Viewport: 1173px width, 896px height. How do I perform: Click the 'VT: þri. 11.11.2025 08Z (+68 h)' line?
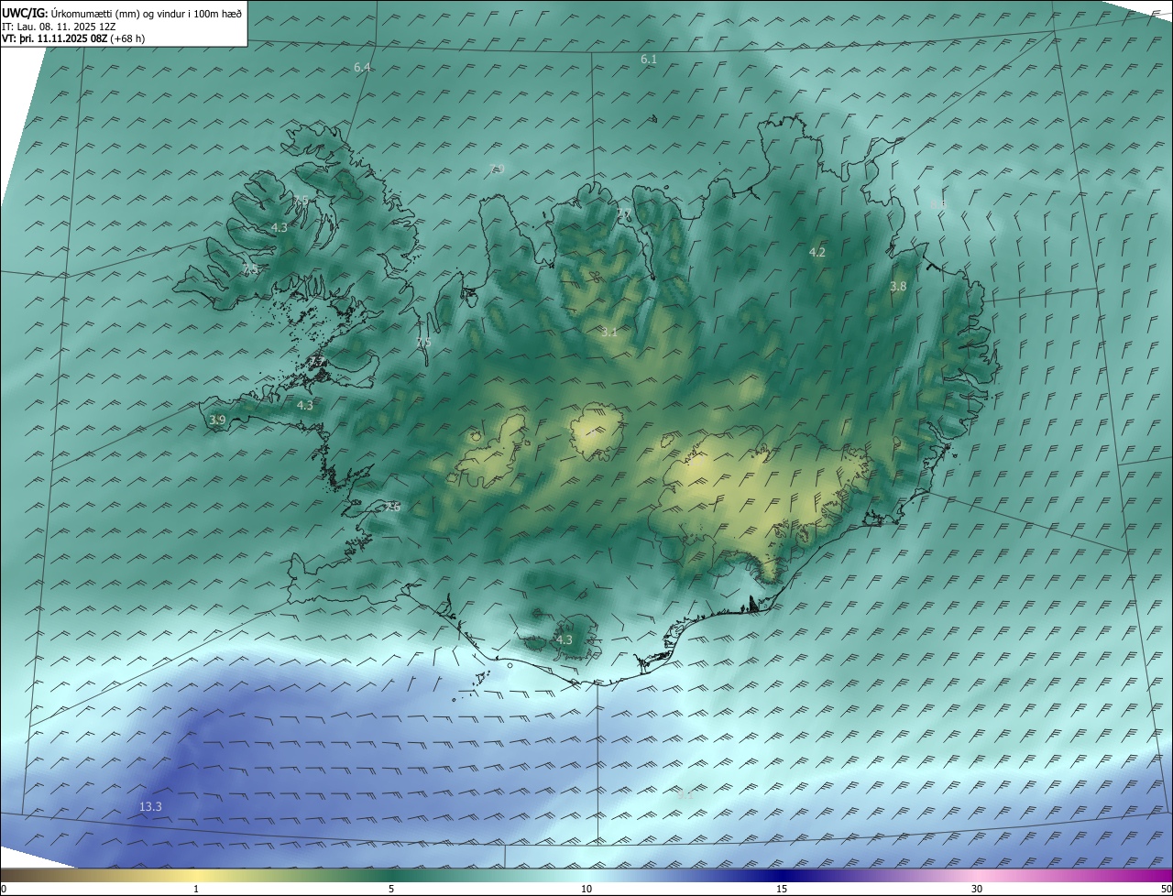click(73, 38)
